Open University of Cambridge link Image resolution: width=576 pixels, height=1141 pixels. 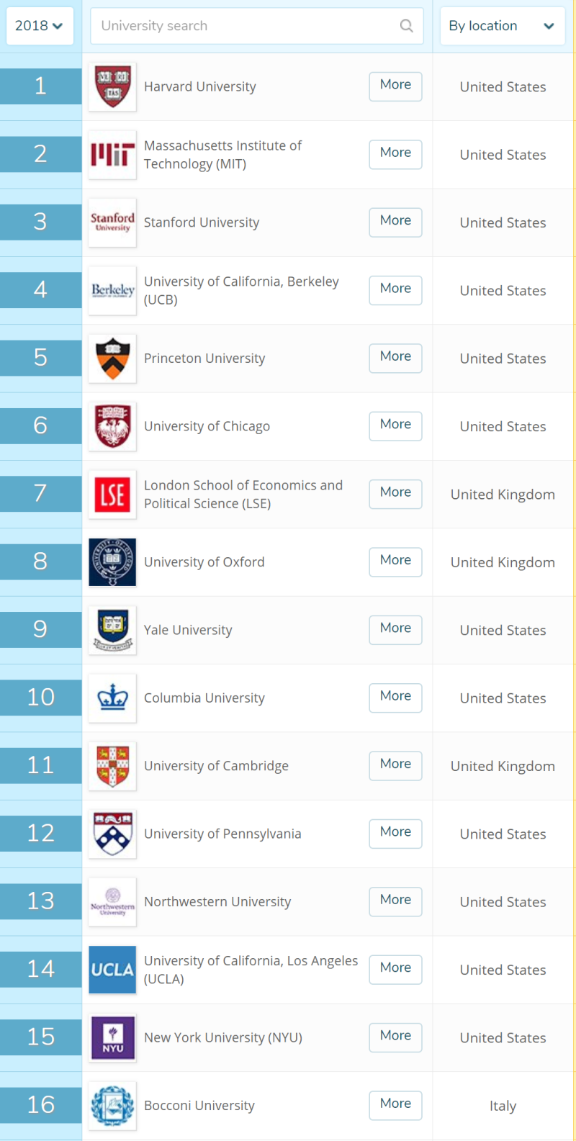(216, 766)
